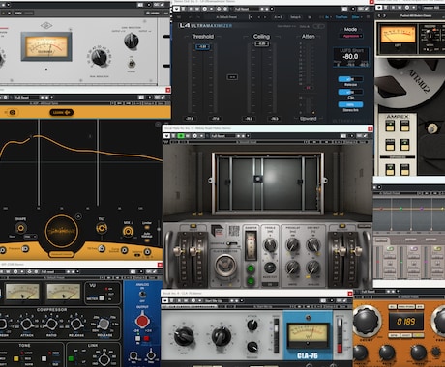Click the Shape knob in the orange plugin

20,228
